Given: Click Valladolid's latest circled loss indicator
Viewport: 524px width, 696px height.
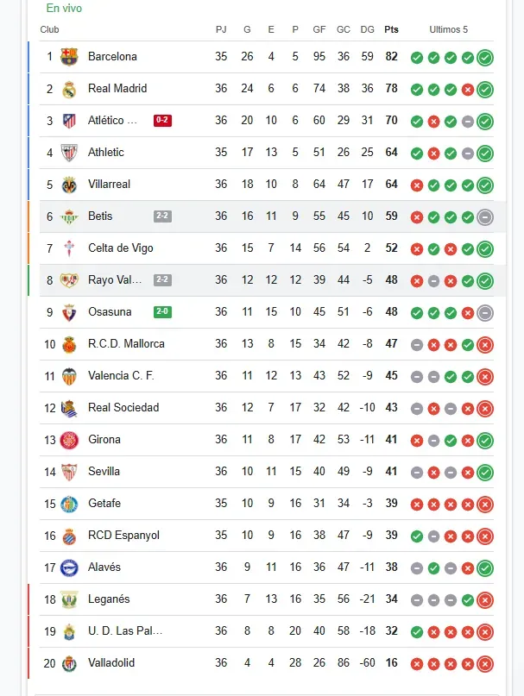Looking at the screenshot, I should coord(485,664).
